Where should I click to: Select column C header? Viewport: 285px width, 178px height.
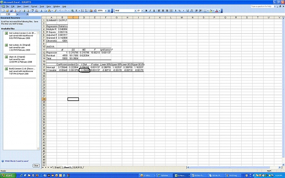73,17
